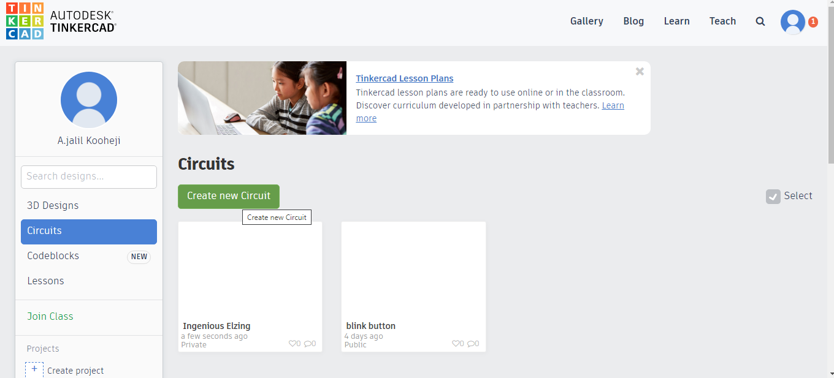Dismiss the Lesson Plans banner

pos(640,72)
